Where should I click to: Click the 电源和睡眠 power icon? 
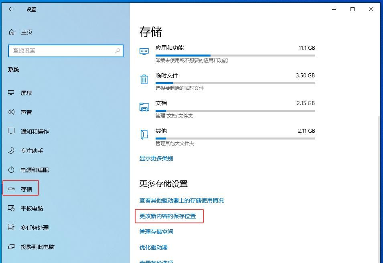pos(12,170)
